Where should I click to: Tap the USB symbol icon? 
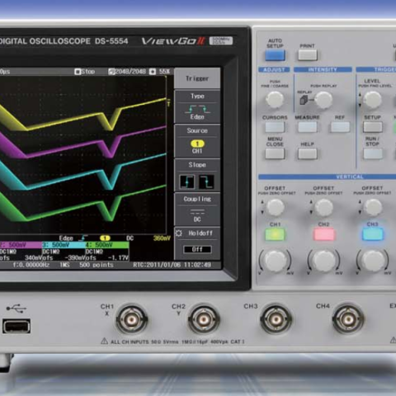coord(16,309)
